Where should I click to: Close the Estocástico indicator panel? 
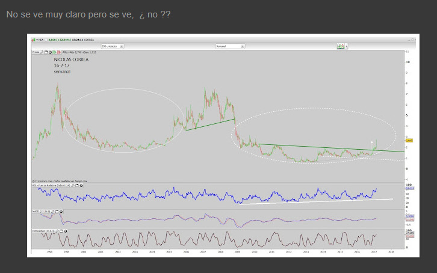pyautogui.click(x=66, y=231)
